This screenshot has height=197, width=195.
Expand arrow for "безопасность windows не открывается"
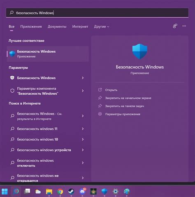click(x=83, y=178)
